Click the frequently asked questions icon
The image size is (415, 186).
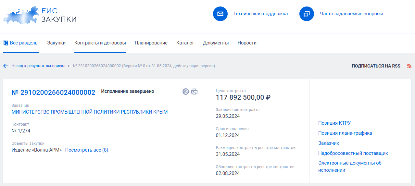coord(307,14)
